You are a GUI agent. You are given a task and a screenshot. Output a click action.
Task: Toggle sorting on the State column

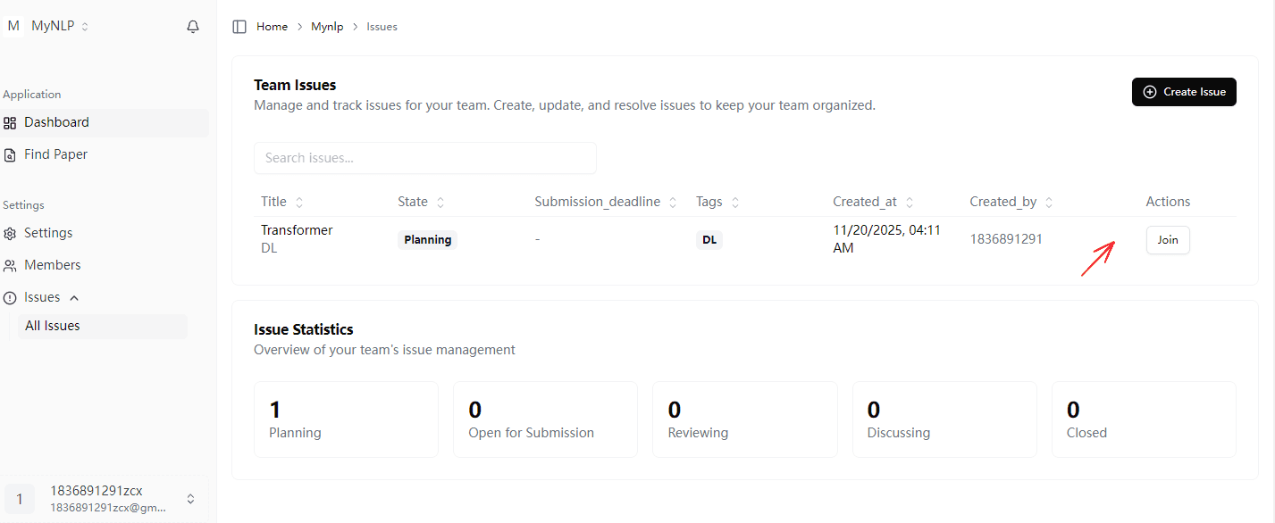pyautogui.click(x=439, y=202)
